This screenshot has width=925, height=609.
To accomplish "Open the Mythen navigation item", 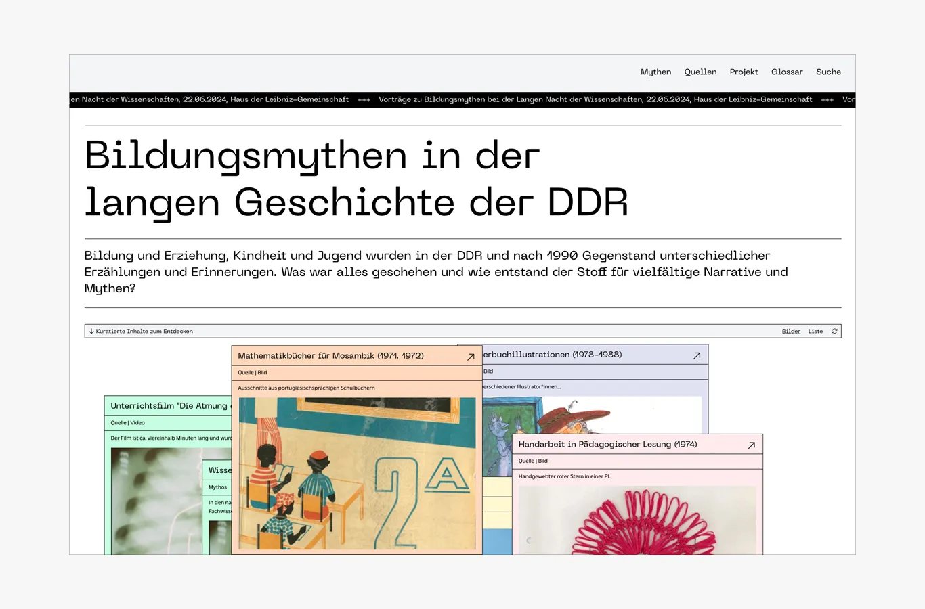I will tap(655, 72).
